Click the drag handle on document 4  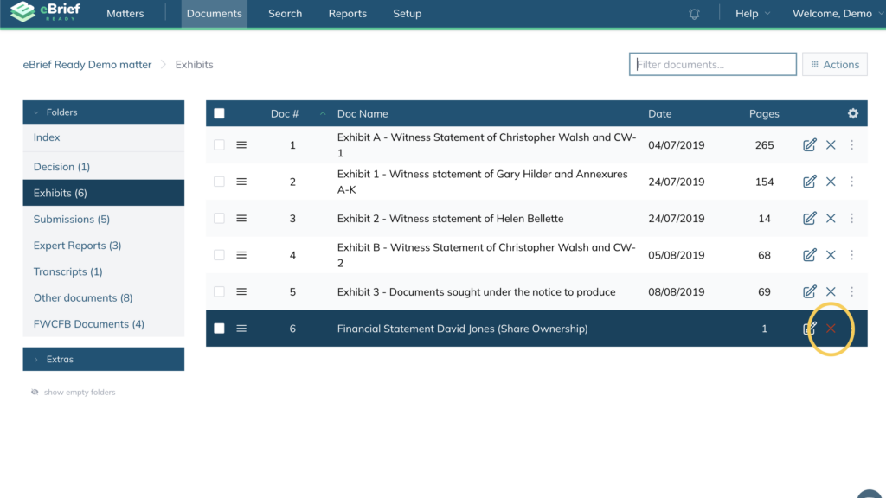[241, 255]
